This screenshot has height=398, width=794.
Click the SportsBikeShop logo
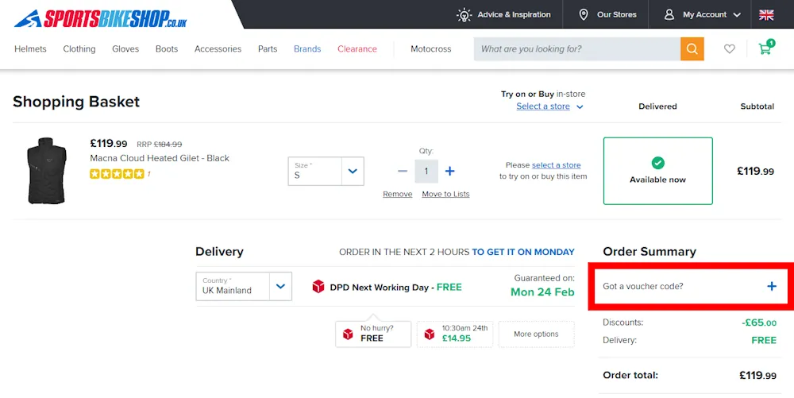click(101, 18)
